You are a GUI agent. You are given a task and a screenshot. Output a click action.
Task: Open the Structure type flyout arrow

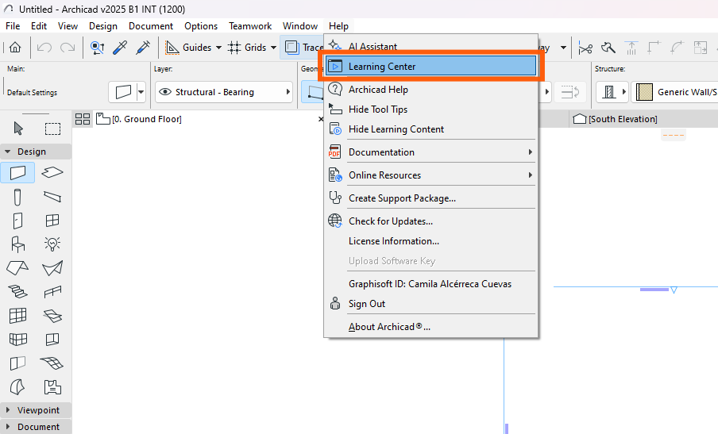[x=623, y=92]
